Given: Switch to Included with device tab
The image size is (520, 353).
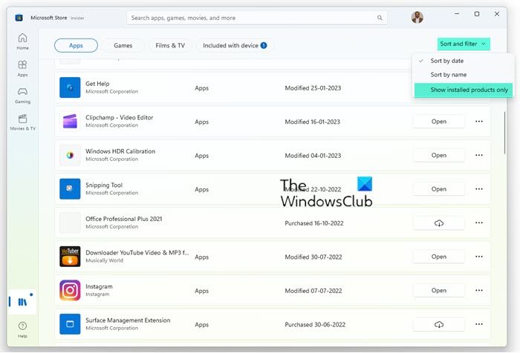Looking at the screenshot, I should click(235, 45).
